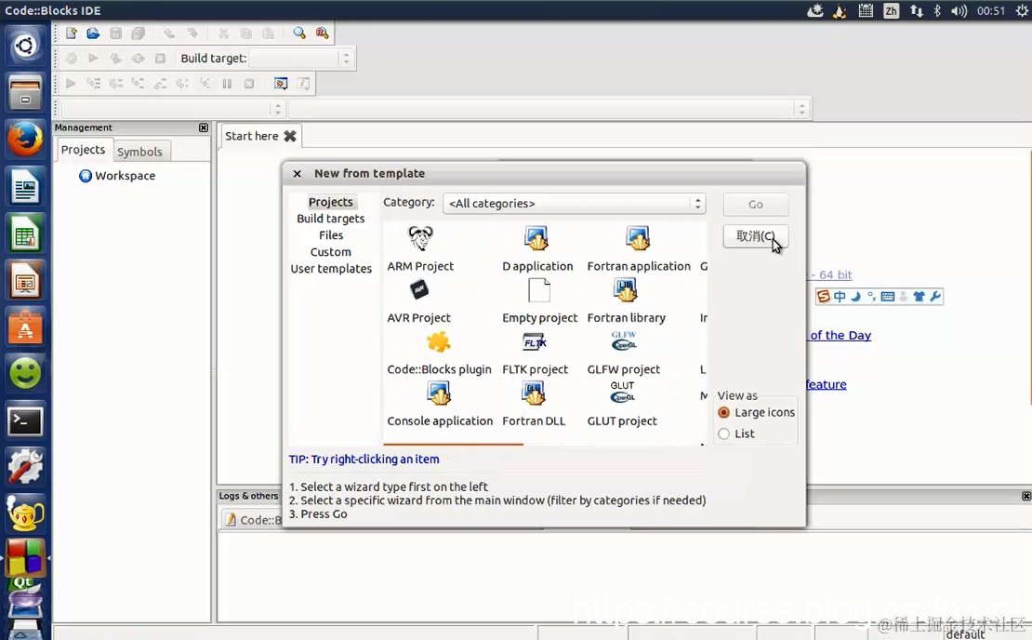Launch Firefox from the dock

click(25, 139)
